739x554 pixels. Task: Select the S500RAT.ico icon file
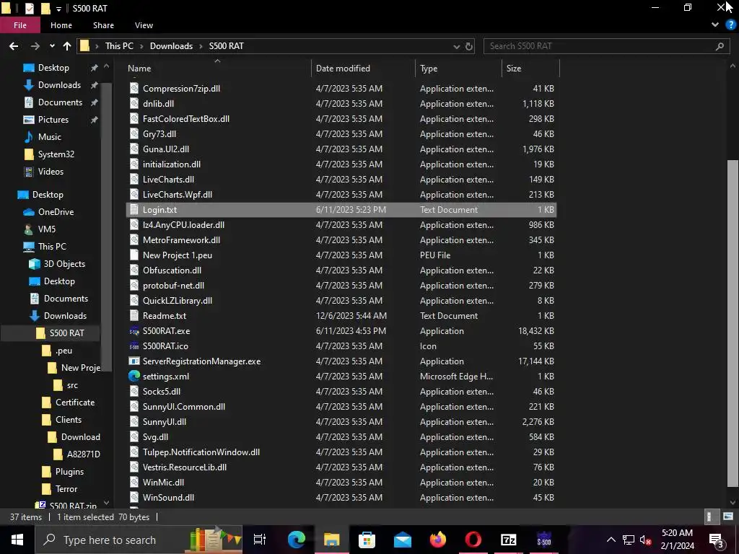(134, 346)
